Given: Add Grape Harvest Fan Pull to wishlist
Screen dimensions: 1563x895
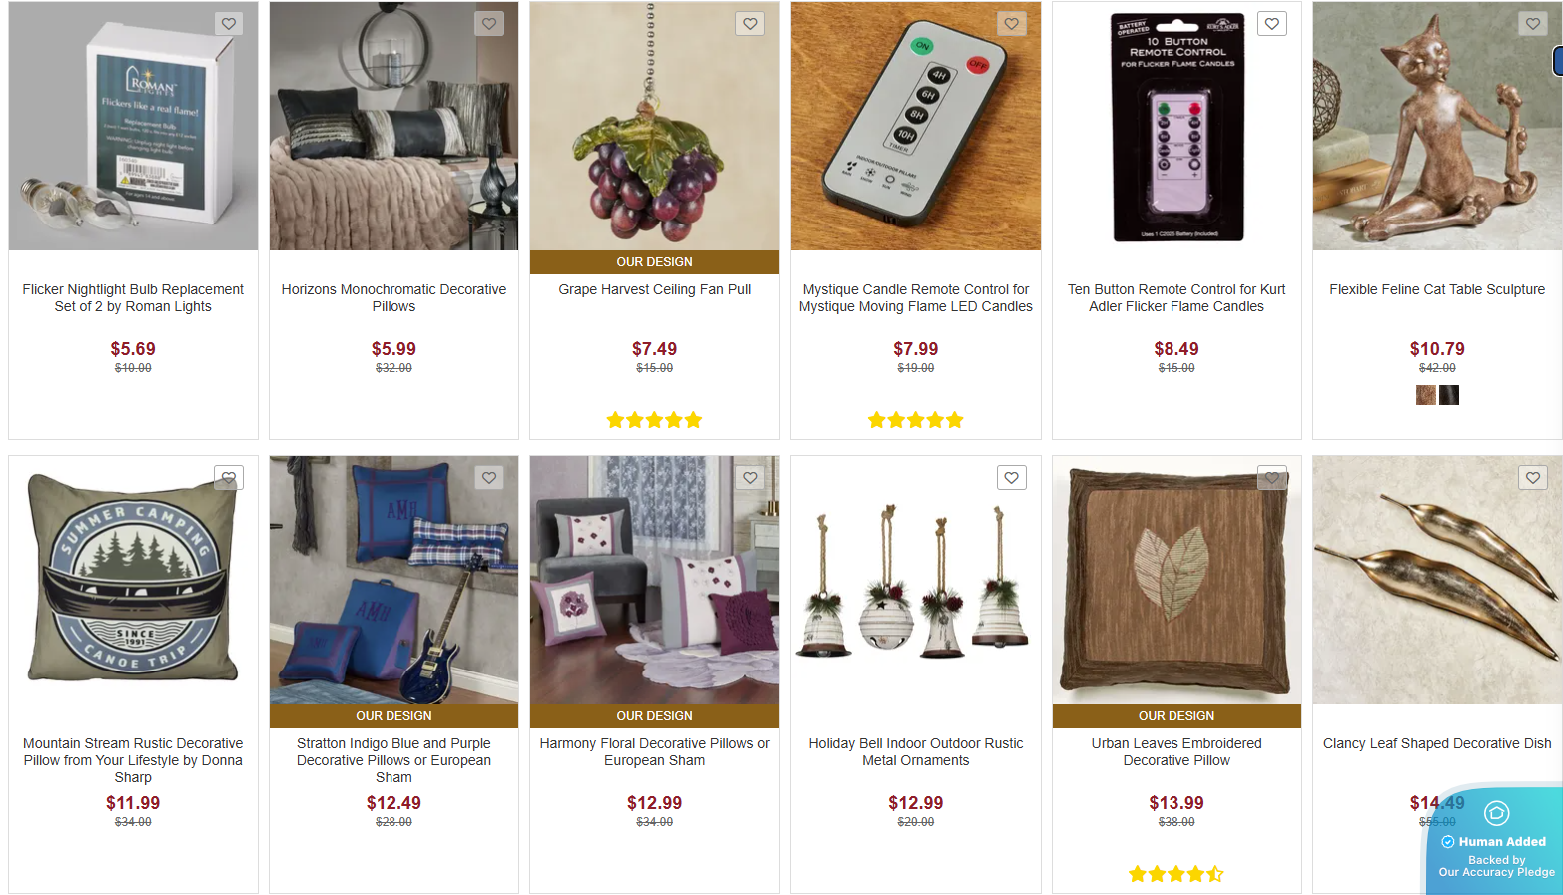Looking at the screenshot, I should [750, 24].
